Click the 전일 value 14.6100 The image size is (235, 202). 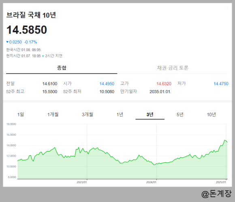pyautogui.click(x=50, y=84)
